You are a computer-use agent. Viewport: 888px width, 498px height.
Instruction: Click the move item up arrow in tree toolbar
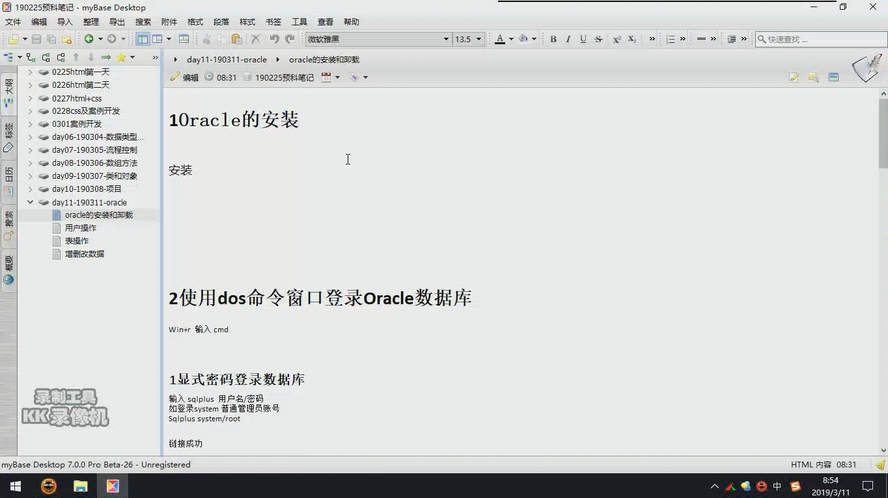[x=76, y=57]
